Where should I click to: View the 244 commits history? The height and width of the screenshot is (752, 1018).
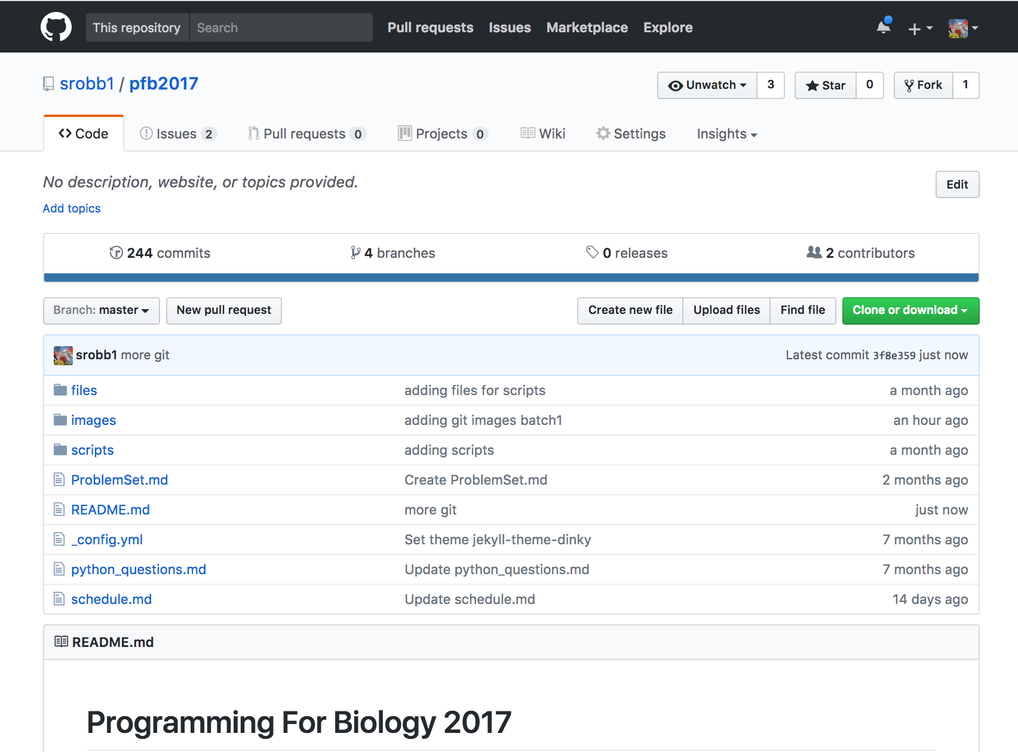tap(160, 253)
